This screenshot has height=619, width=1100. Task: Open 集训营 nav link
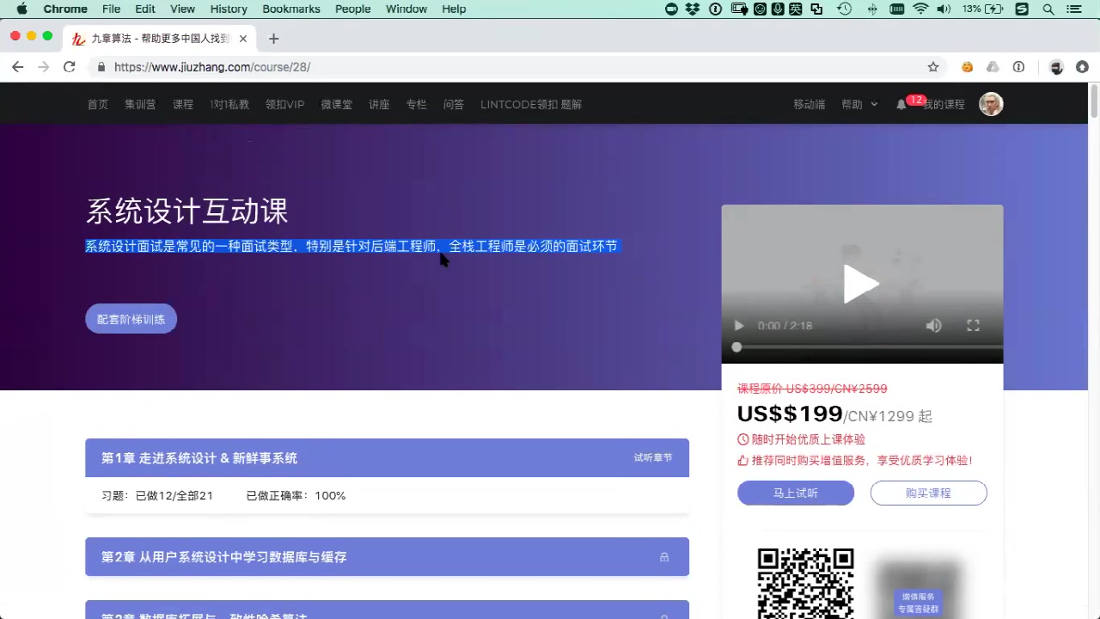140,104
